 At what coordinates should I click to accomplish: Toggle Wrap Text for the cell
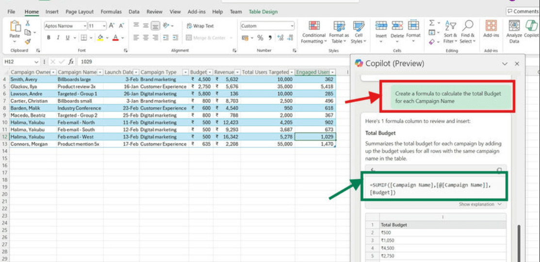pos(200,26)
